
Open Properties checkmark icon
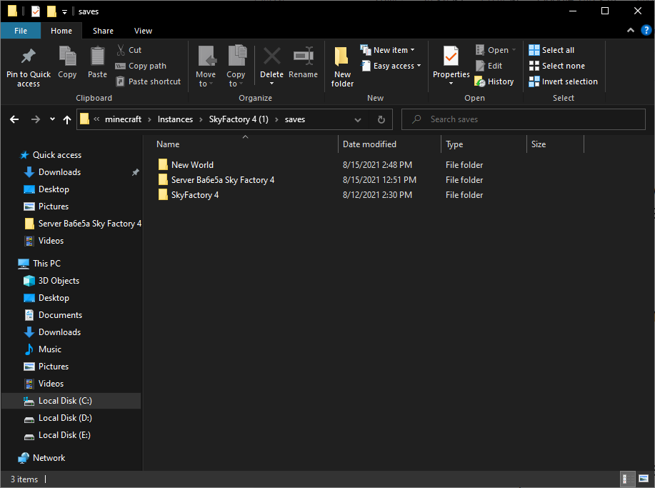click(451, 56)
